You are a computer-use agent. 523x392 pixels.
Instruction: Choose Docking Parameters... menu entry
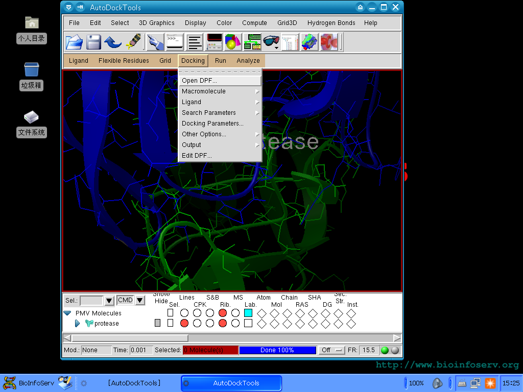click(x=220, y=124)
